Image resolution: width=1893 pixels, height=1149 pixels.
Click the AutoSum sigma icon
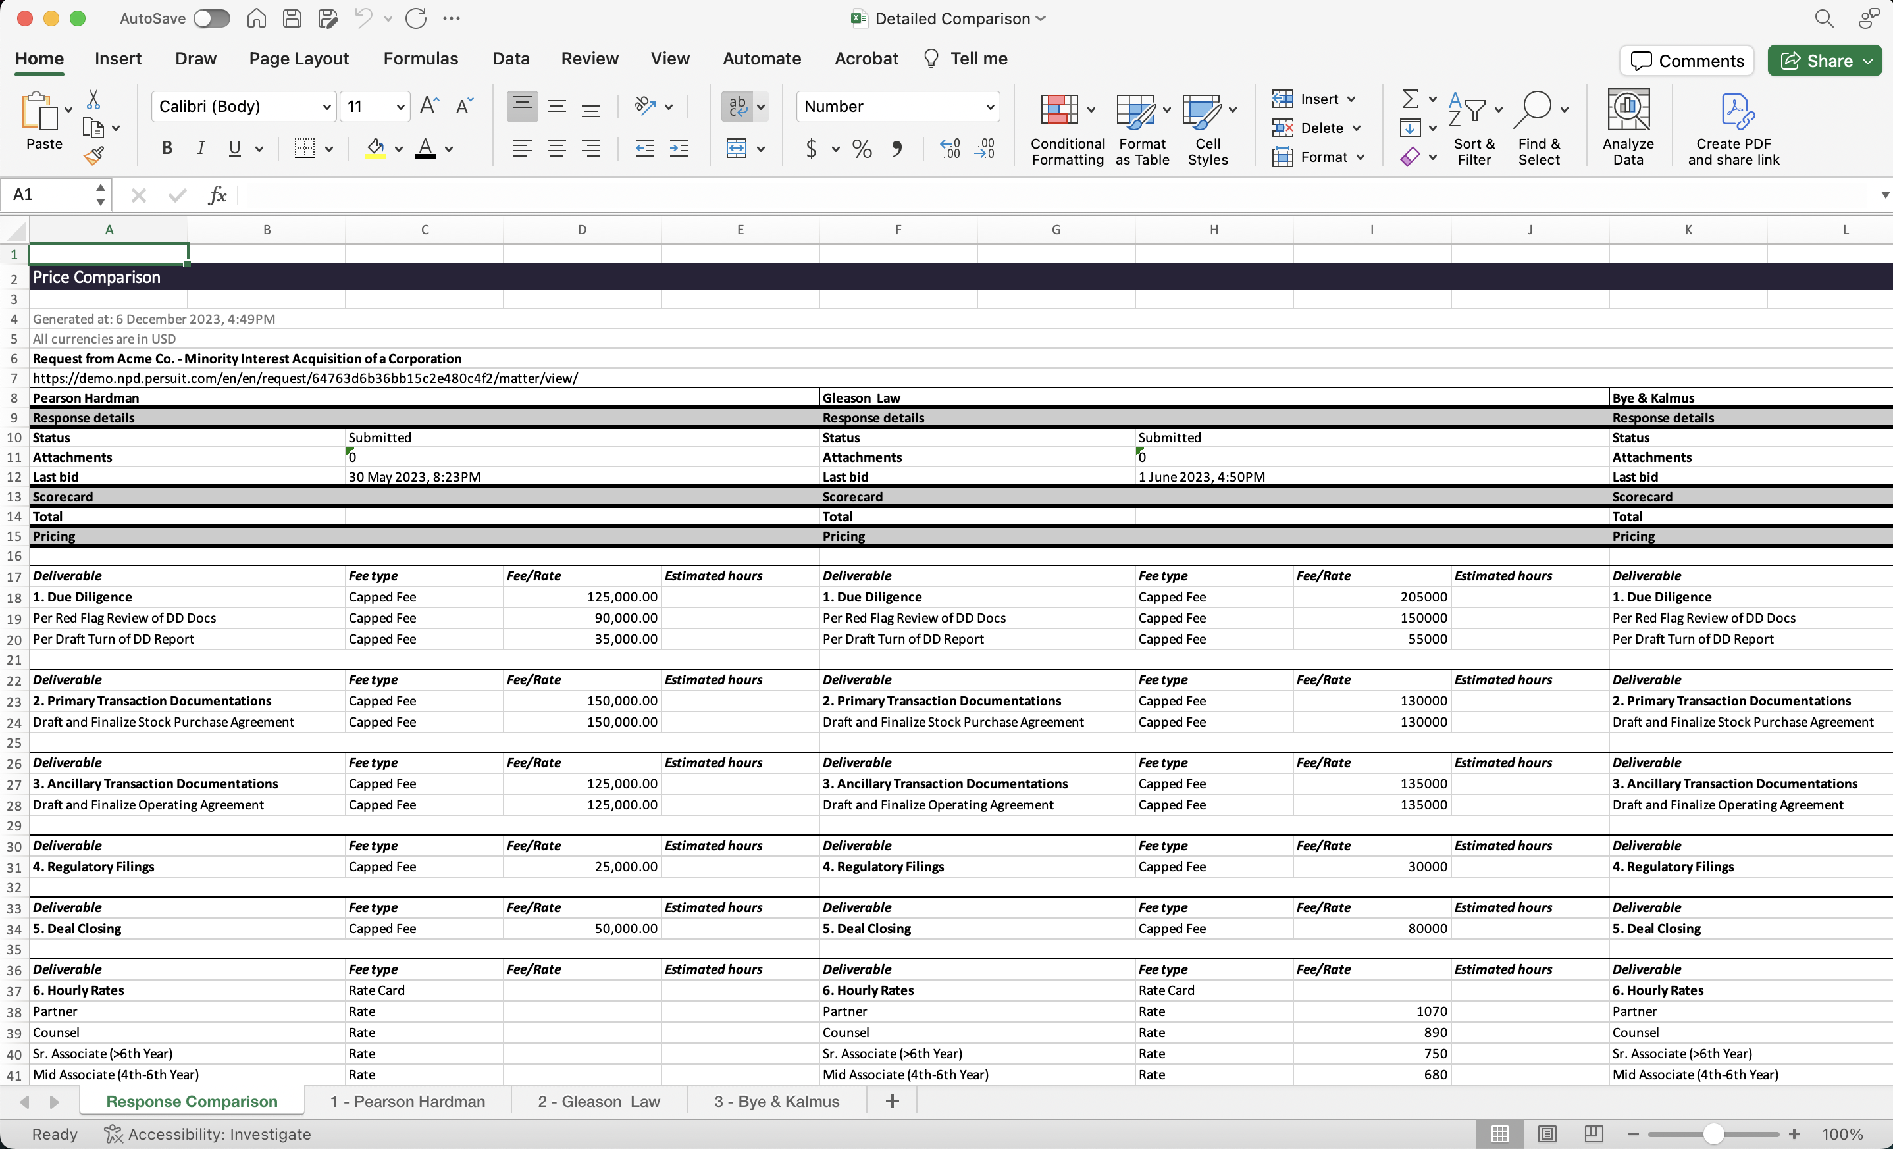coord(1410,98)
